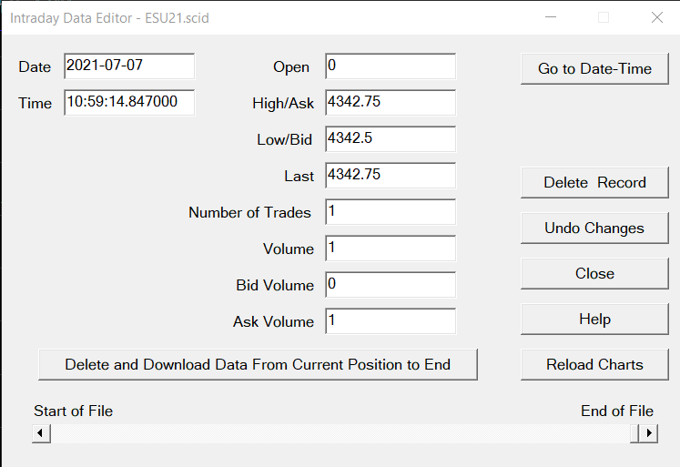The width and height of the screenshot is (680, 467).
Task: Click the Volume input field
Action: point(391,248)
